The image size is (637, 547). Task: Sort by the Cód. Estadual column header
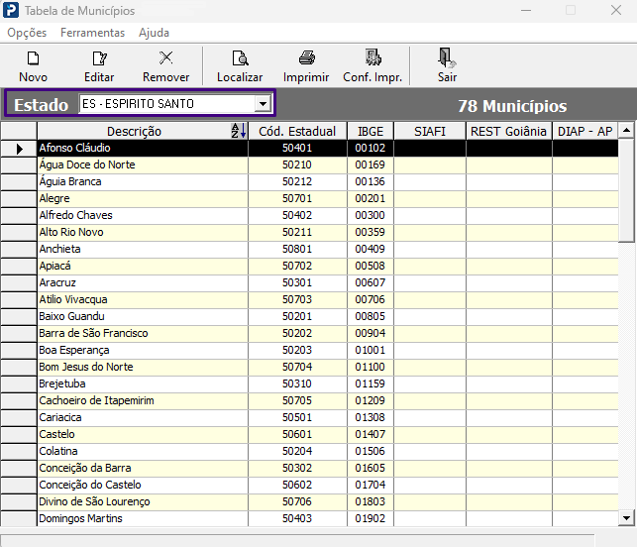297,131
